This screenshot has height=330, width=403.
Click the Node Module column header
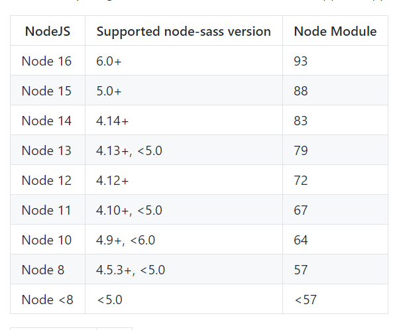point(335,31)
